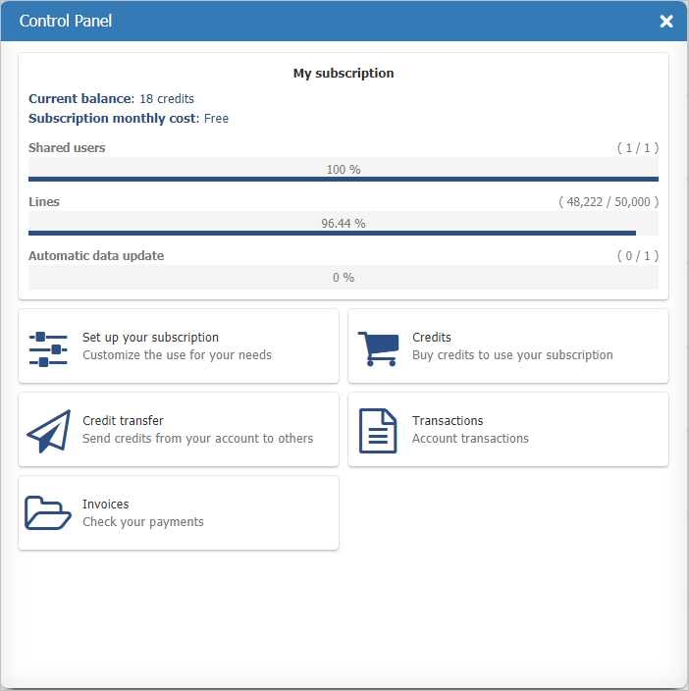Screen dimensions: 689x691
Task: Click the shopping cart Credits icon
Action: [379, 347]
